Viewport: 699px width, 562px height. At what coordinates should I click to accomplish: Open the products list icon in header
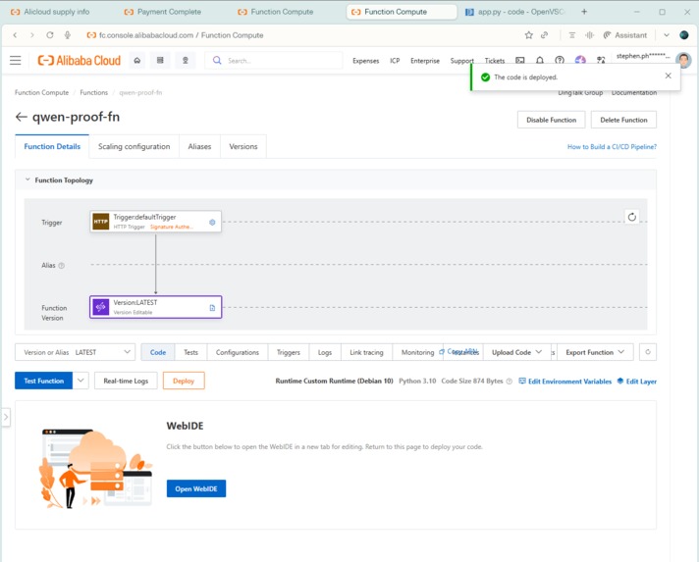pos(160,60)
